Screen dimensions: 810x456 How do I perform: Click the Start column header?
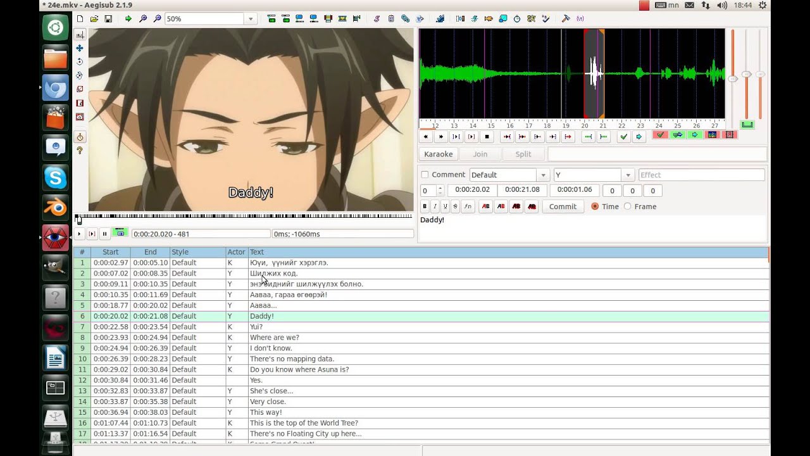[111, 252]
